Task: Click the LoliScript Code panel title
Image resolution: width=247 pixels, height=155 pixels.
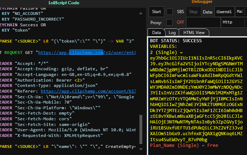Action: (64, 3)
